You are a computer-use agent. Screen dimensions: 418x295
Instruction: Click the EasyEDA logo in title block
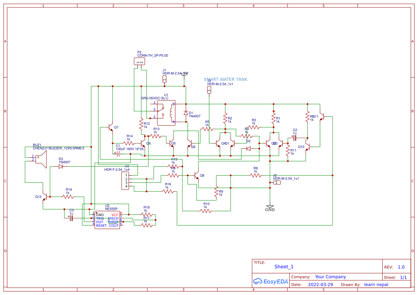coord(270,281)
